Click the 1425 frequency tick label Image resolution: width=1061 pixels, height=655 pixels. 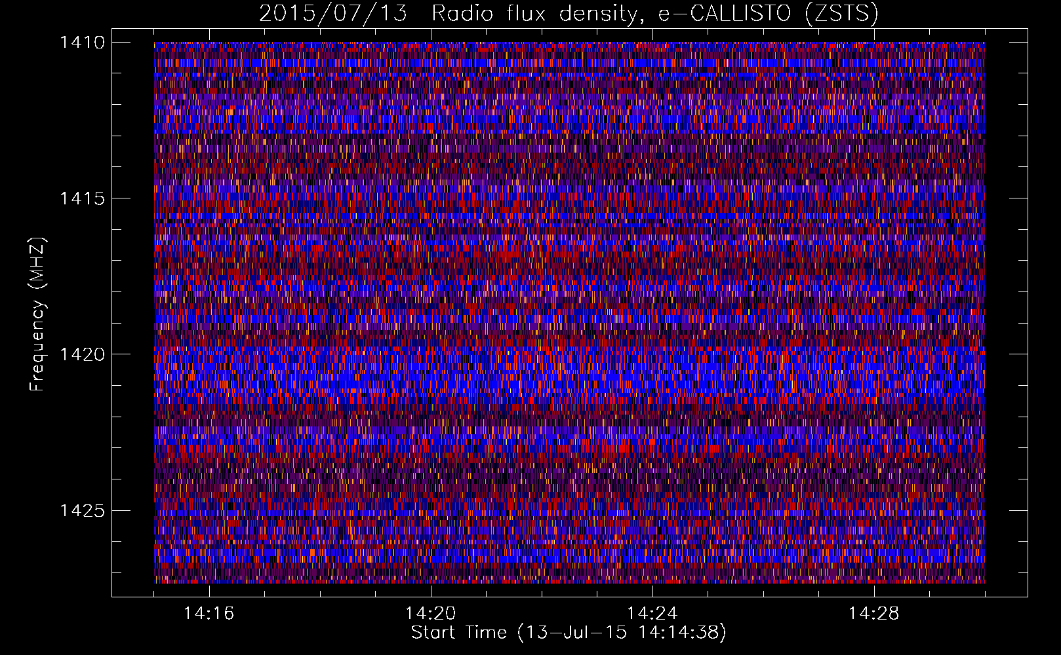(82, 510)
